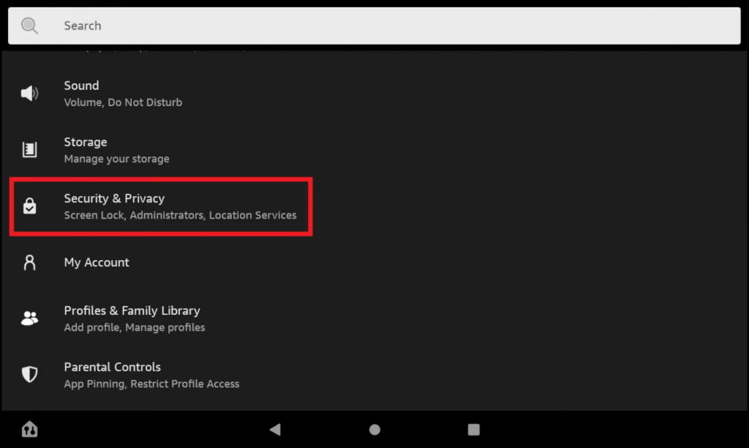The image size is (749, 448).
Task: Select the Profiles & Family Library people icon
Action: [x=29, y=317]
